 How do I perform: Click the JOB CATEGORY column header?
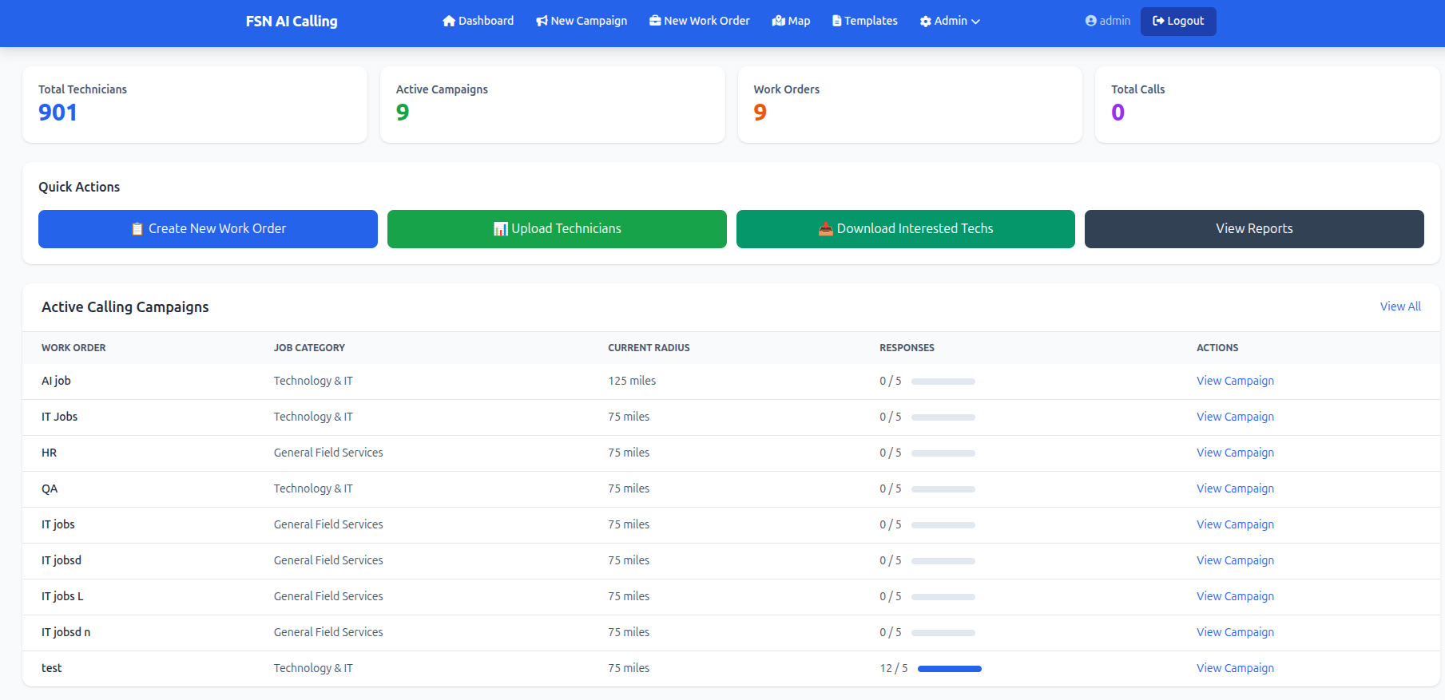click(x=309, y=348)
